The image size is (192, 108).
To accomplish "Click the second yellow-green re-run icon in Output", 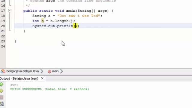I will tap(1, 91).
